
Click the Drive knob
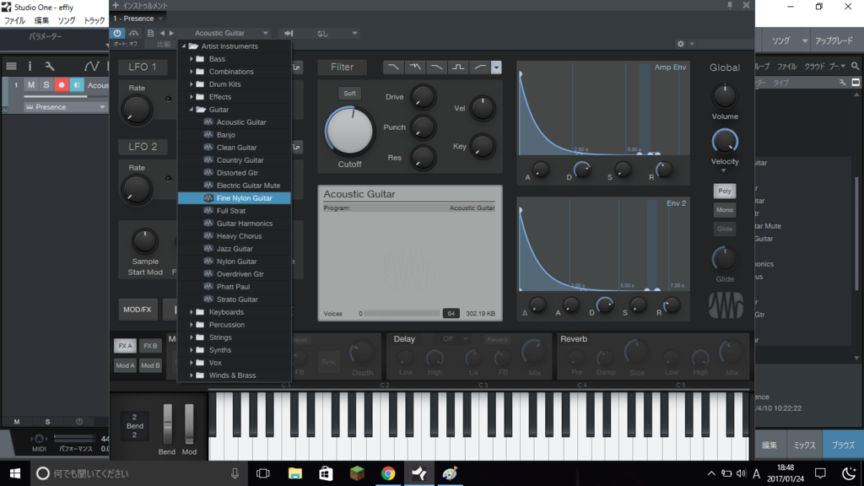[x=423, y=97]
